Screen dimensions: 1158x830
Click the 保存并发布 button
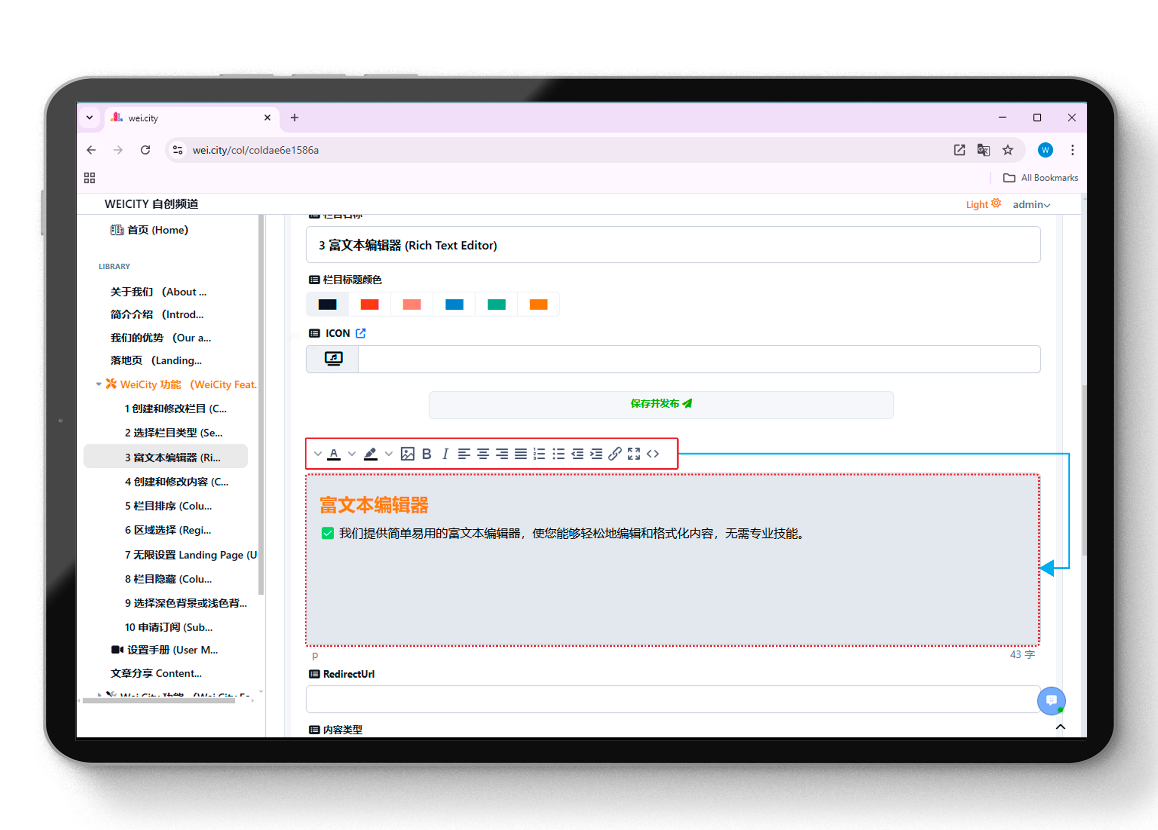click(661, 405)
